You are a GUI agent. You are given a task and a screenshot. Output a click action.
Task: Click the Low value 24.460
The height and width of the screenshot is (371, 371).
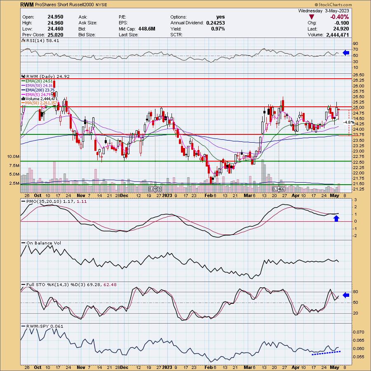[x=55, y=28]
